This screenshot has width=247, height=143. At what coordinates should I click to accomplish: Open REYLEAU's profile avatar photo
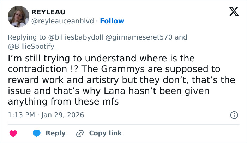(x=18, y=17)
